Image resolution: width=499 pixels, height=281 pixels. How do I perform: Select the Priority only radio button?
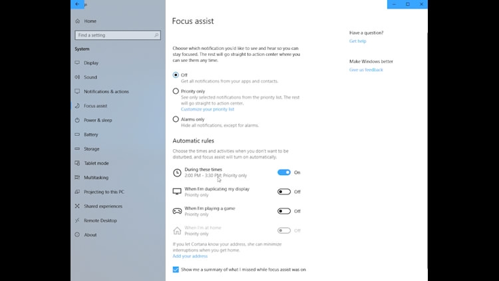click(x=176, y=91)
